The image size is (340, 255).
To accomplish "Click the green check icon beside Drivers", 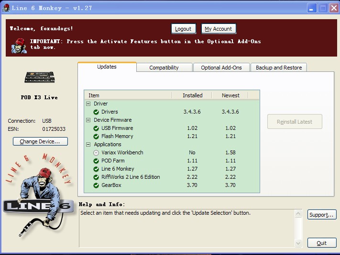I will click(96, 112).
